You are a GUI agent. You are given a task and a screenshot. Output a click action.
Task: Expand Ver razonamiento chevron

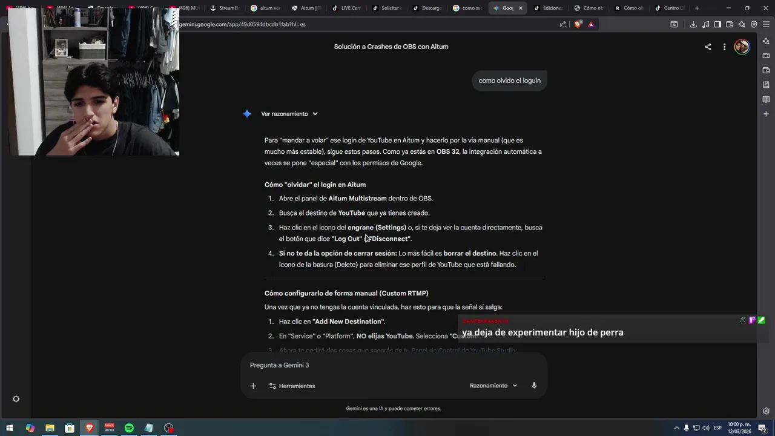(x=315, y=114)
